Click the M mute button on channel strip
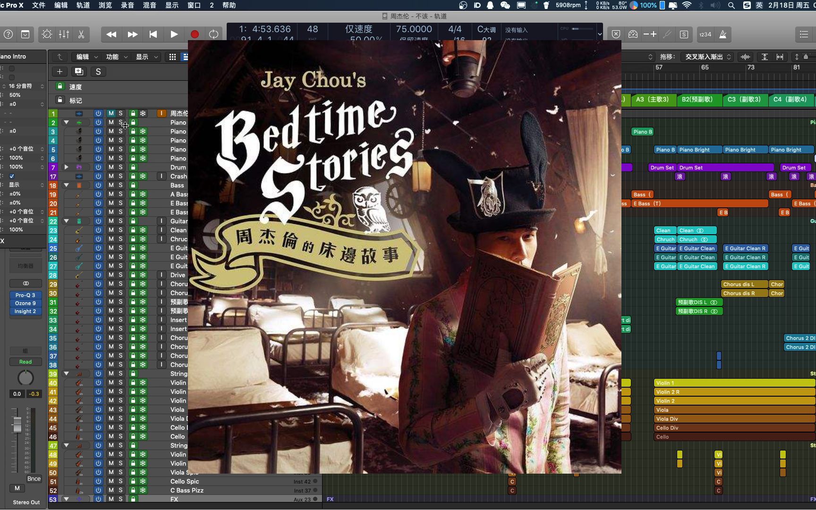This screenshot has width=816, height=510. (x=17, y=488)
